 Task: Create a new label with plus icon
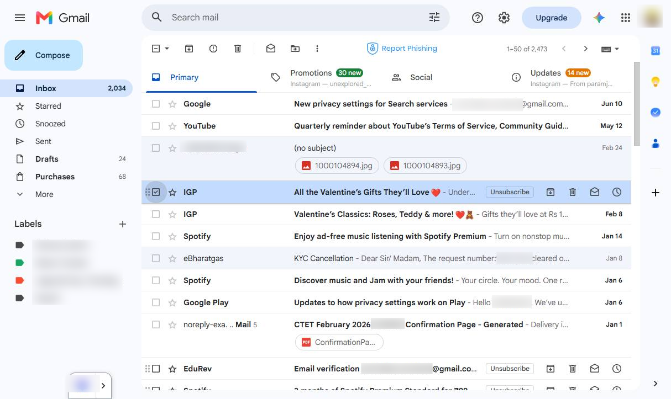click(x=123, y=224)
